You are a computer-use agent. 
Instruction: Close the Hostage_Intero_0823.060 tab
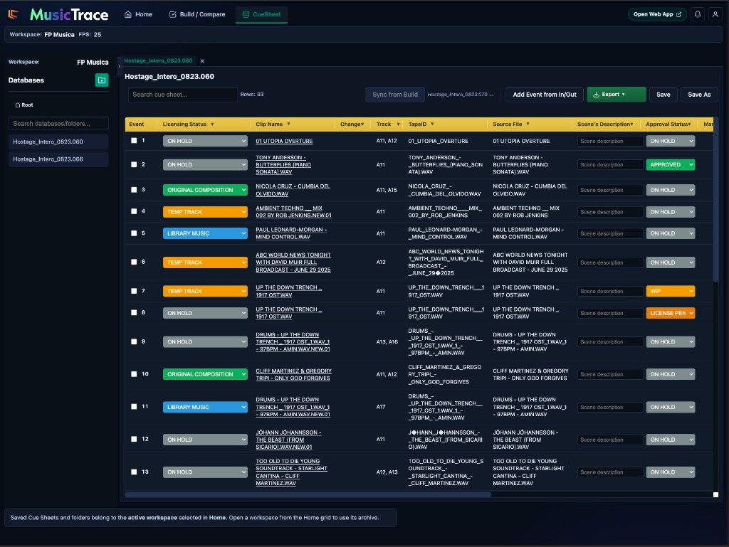202,61
